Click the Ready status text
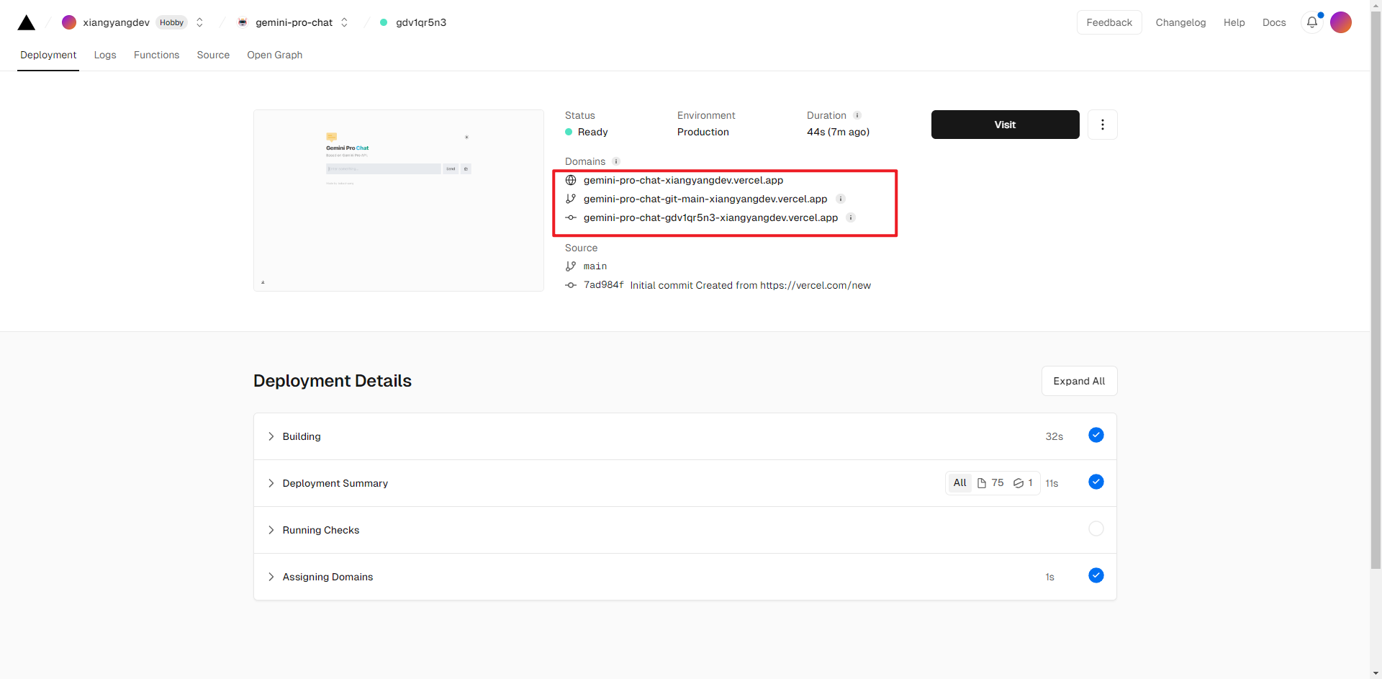1382x679 pixels. (x=592, y=132)
